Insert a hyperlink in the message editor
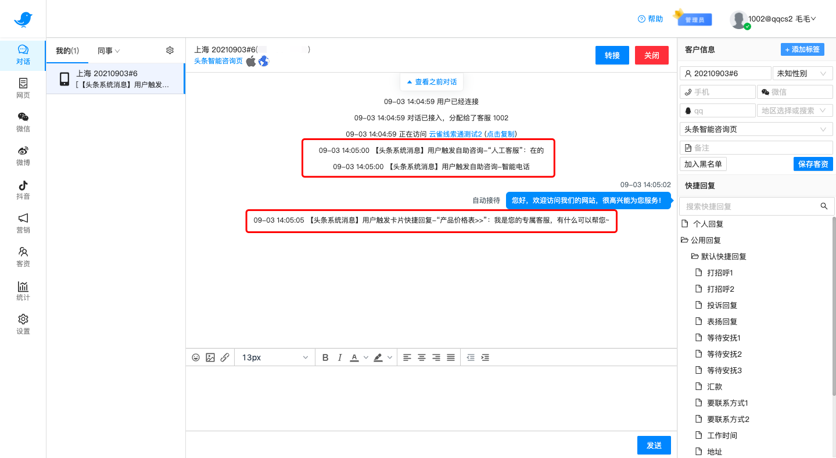The image size is (836, 458). coord(224,357)
